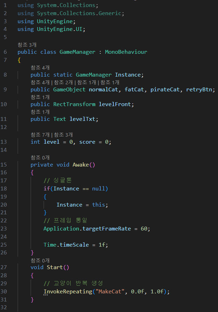The image size is (218, 312).
Task: Click the this keyword on line 20
Action: tap(99, 205)
